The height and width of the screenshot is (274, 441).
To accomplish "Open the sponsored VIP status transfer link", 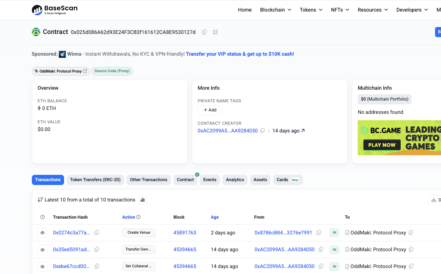I will tap(240, 54).
